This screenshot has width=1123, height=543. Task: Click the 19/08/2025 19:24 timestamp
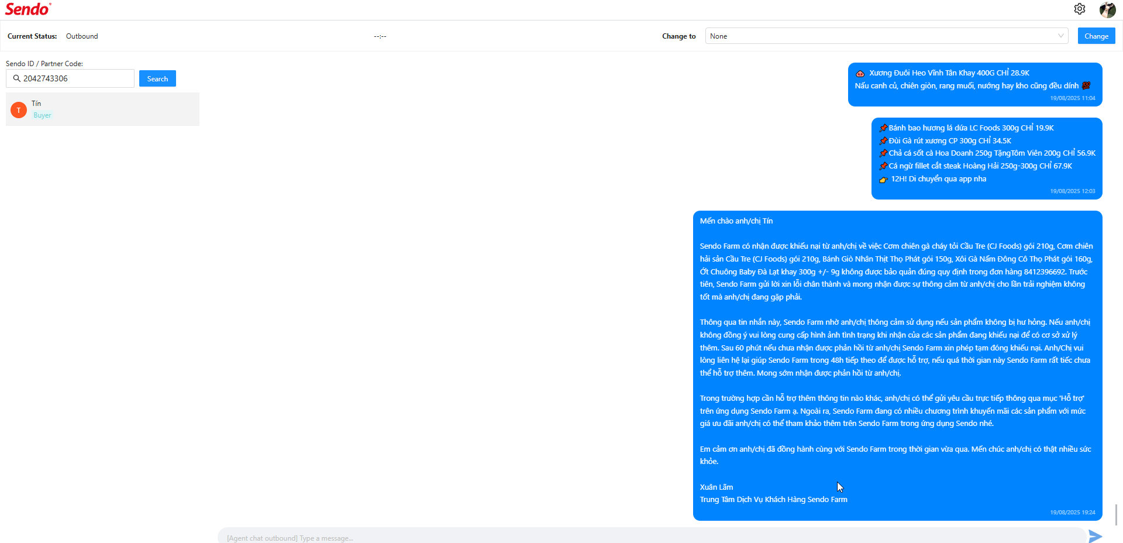tap(1073, 513)
